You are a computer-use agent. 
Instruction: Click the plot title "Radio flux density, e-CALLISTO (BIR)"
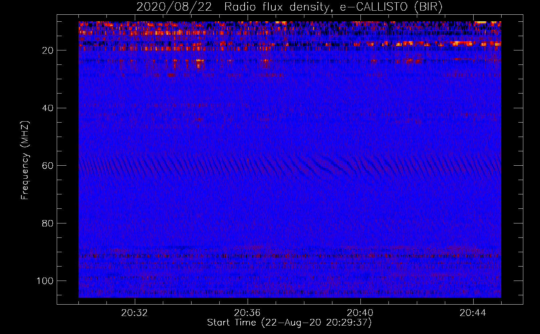pos(333,7)
